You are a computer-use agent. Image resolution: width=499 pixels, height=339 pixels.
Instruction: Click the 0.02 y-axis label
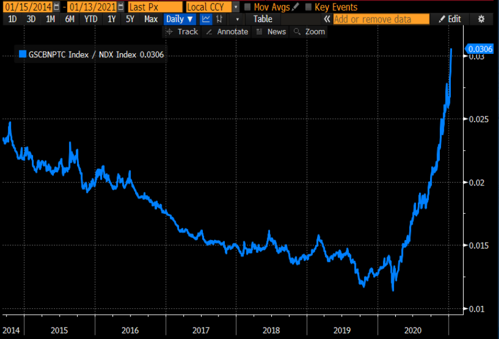click(477, 183)
